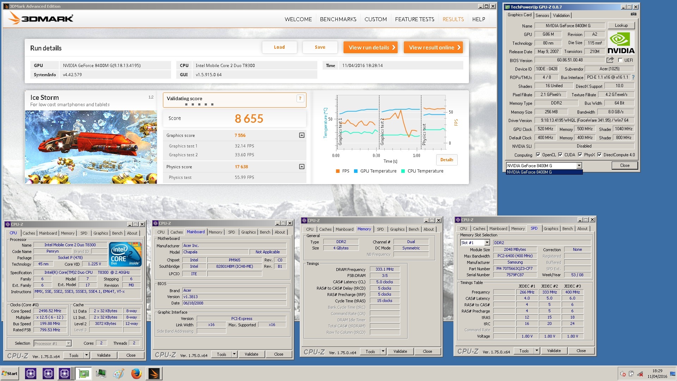Open Tools dropdown arrow in CPU-Z Mainboard window
Viewport: 677px width, 381px height.
coord(234,354)
